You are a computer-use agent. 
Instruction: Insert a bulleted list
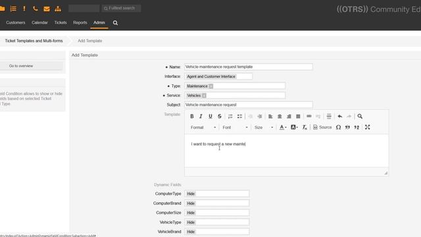pyautogui.click(x=239, y=117)
